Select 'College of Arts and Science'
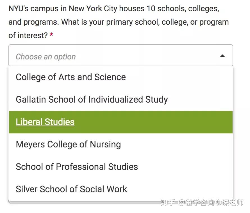250x213 pixels. [71, 77]
